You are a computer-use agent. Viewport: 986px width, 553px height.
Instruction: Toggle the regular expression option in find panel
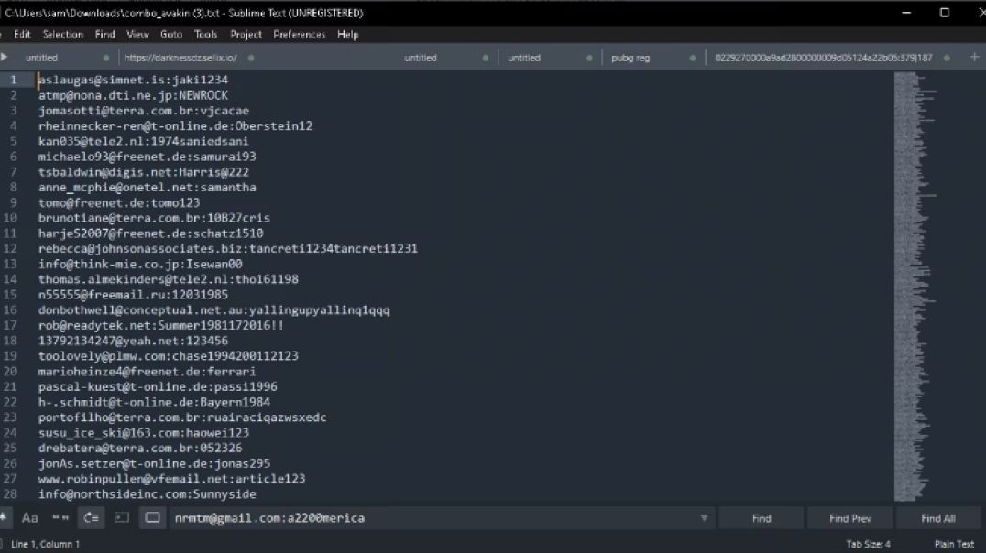[3, 518]
